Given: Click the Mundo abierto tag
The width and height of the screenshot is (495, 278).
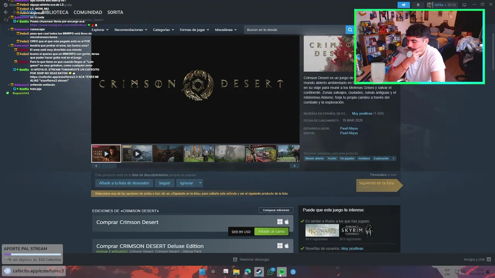Looking at the screenshot, I should pos(314,158).
